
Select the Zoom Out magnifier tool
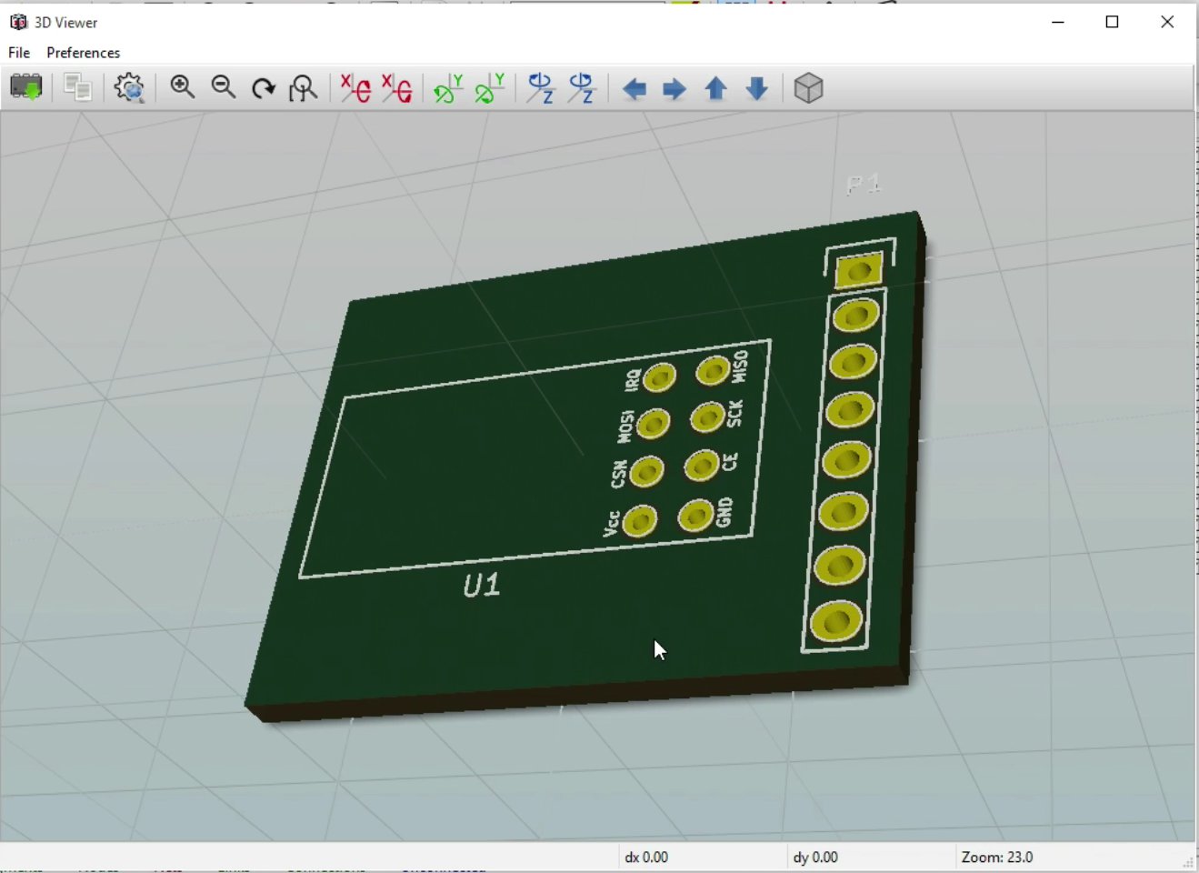(x=223, y=87)
